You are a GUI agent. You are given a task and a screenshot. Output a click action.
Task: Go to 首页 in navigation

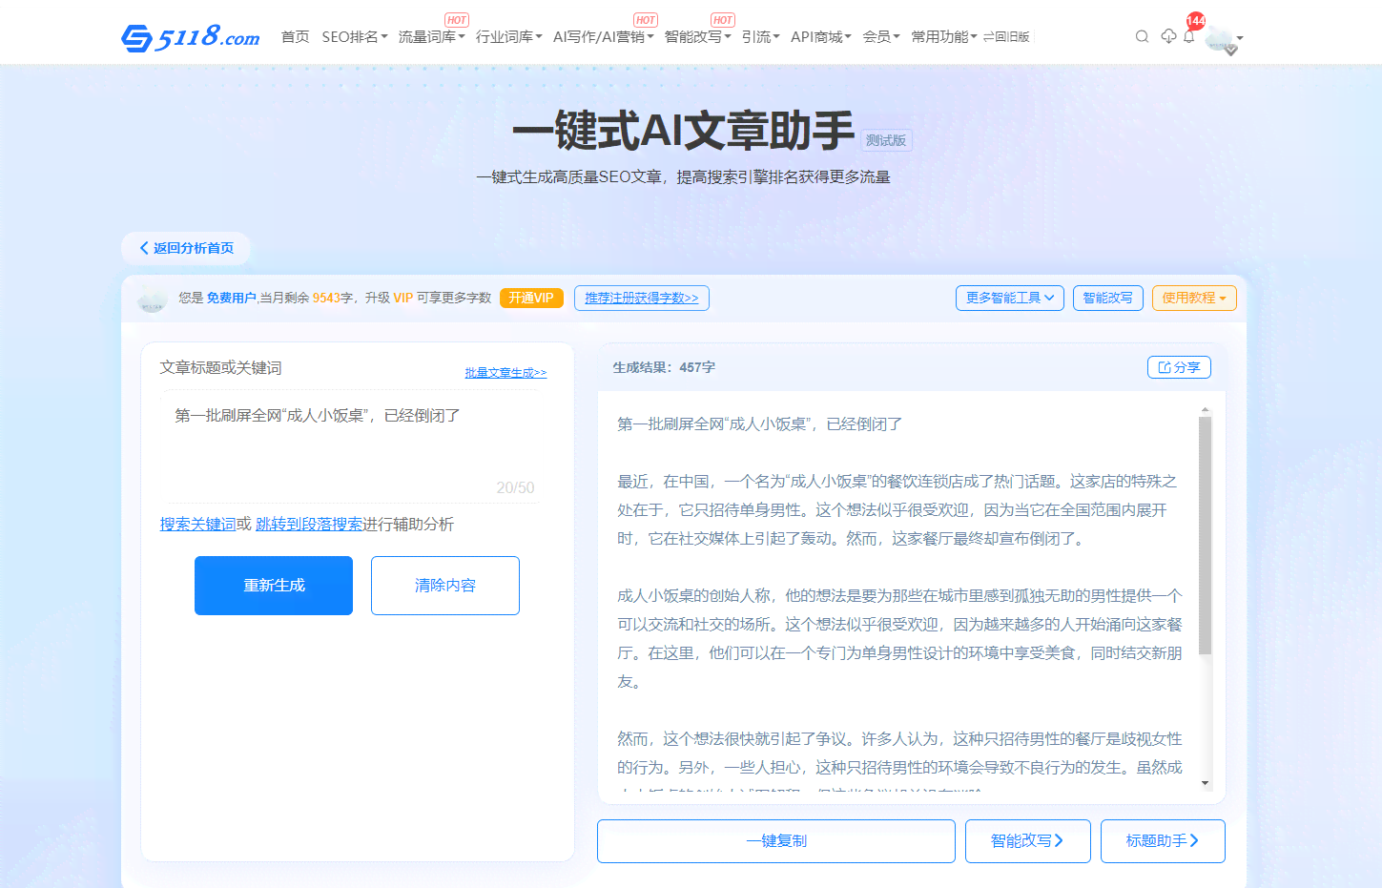click(x=295, y=36)
